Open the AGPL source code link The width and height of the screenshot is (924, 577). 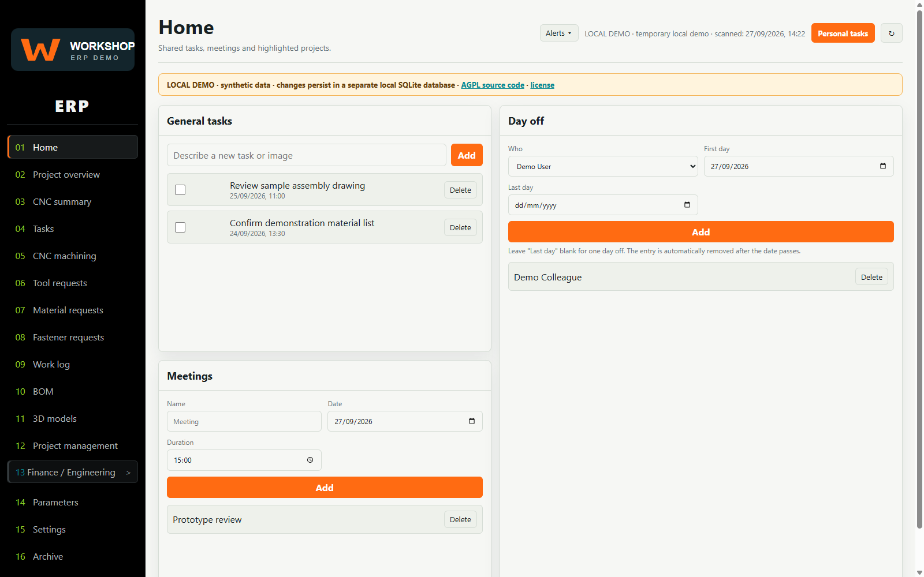point(493,85)
